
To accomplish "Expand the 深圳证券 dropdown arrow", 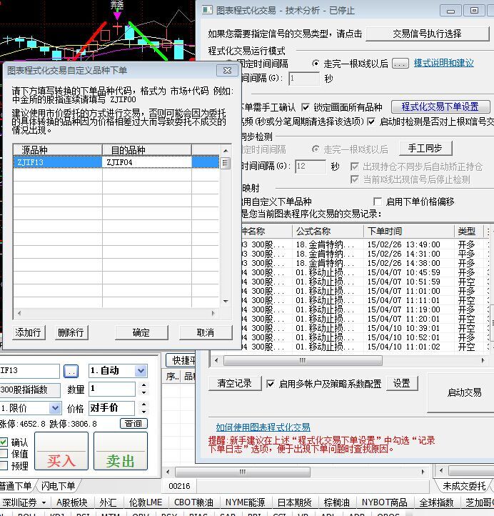I will (43, 502).
